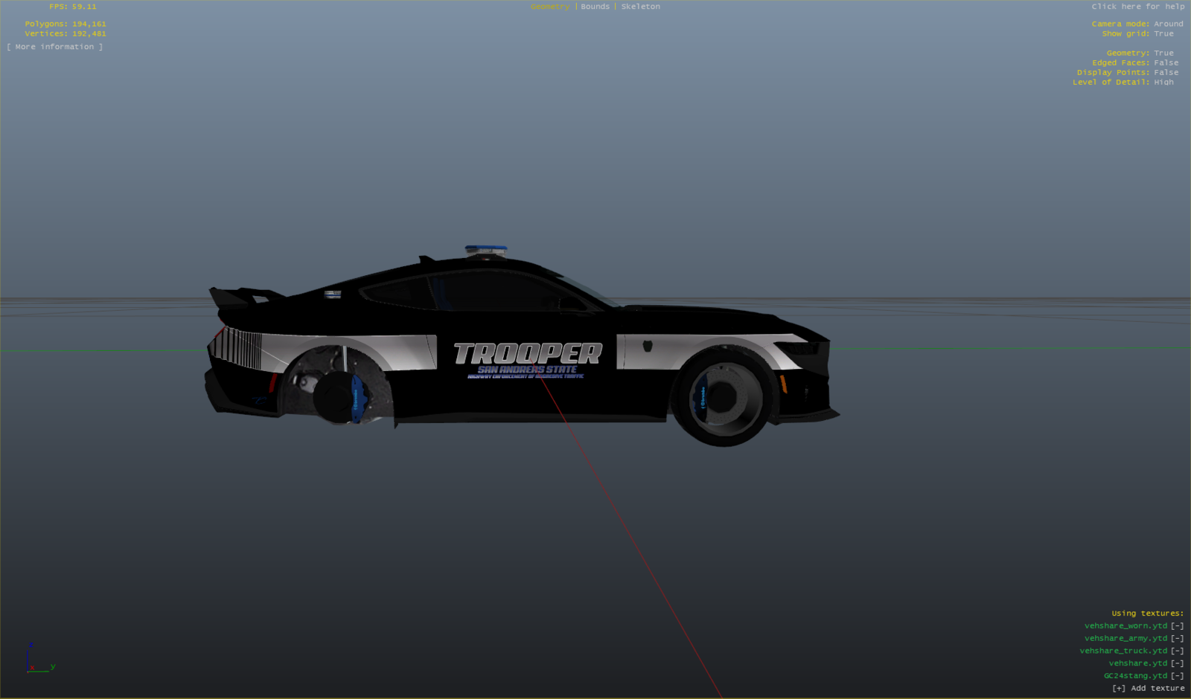Image resolution: width=1191 pixels, height=699 pixels.
Task: Toggle Display Points setting from False
Action: pos(1166,73)
